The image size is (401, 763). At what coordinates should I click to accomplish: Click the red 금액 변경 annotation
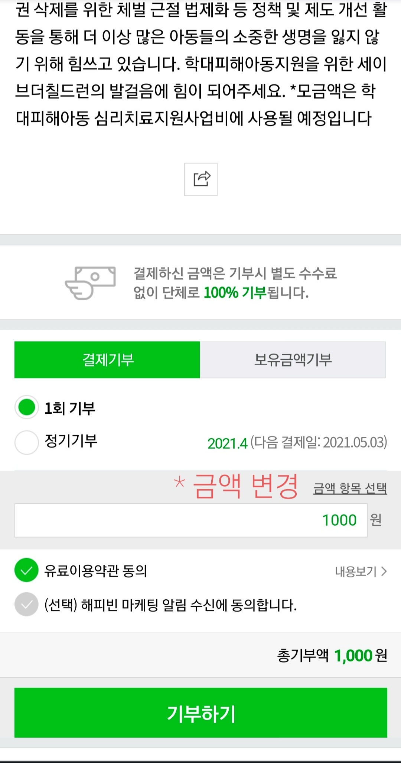tap(236, 486)
